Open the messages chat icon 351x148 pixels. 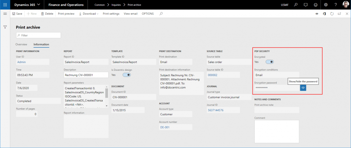(305, 5)
